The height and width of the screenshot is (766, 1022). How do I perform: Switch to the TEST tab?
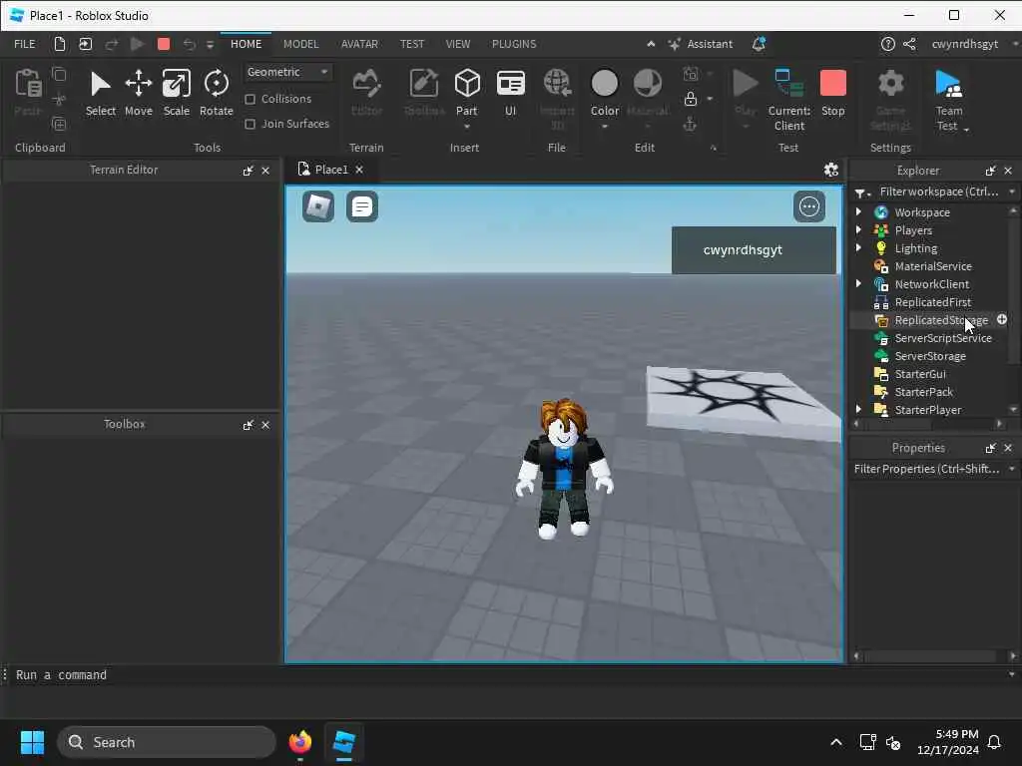click(x=411, y=44)
